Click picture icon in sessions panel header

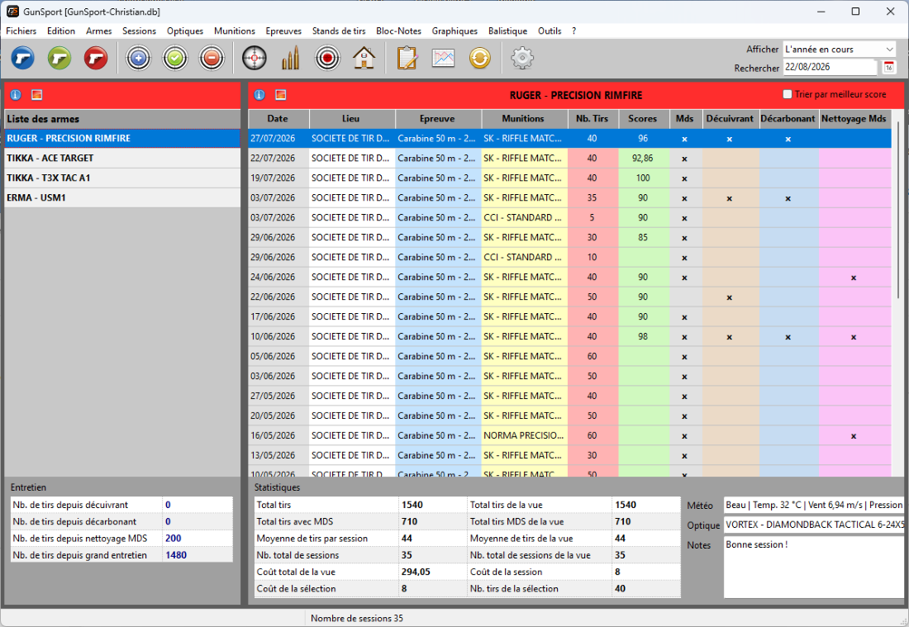click(281, 94)
